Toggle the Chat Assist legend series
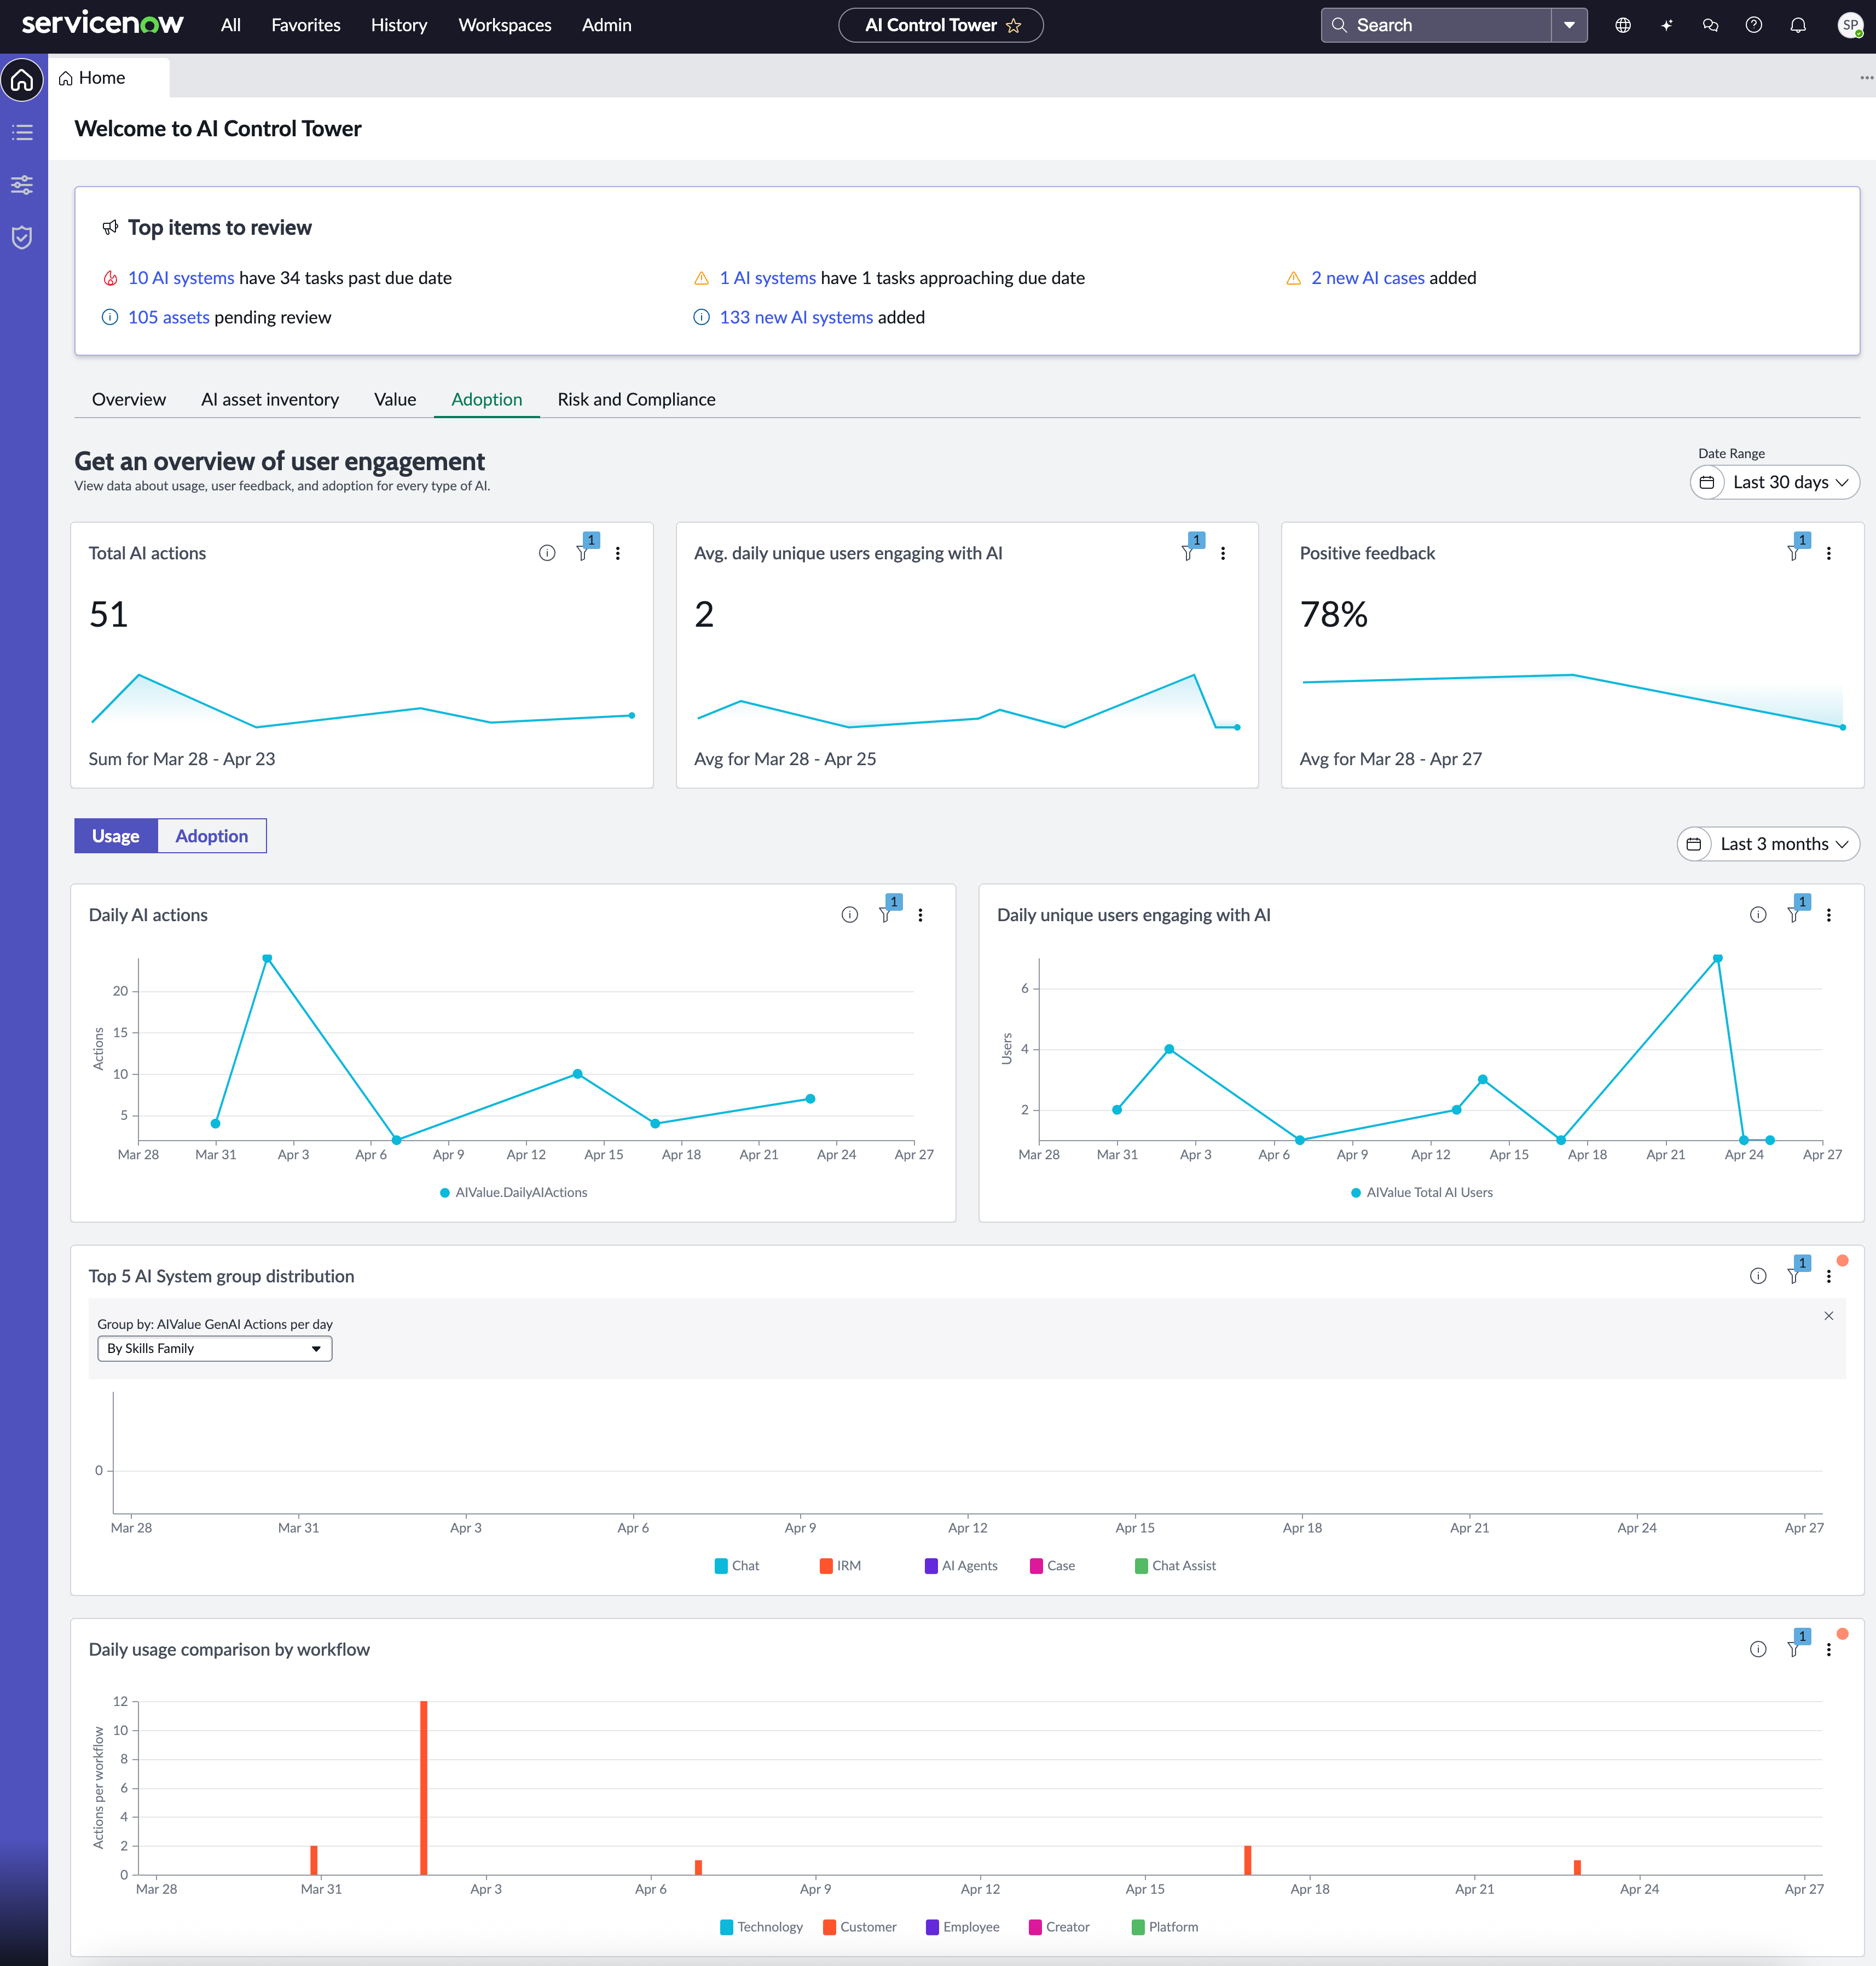Viewport: 1876px width, 1966px height. coord(1175,1566)
